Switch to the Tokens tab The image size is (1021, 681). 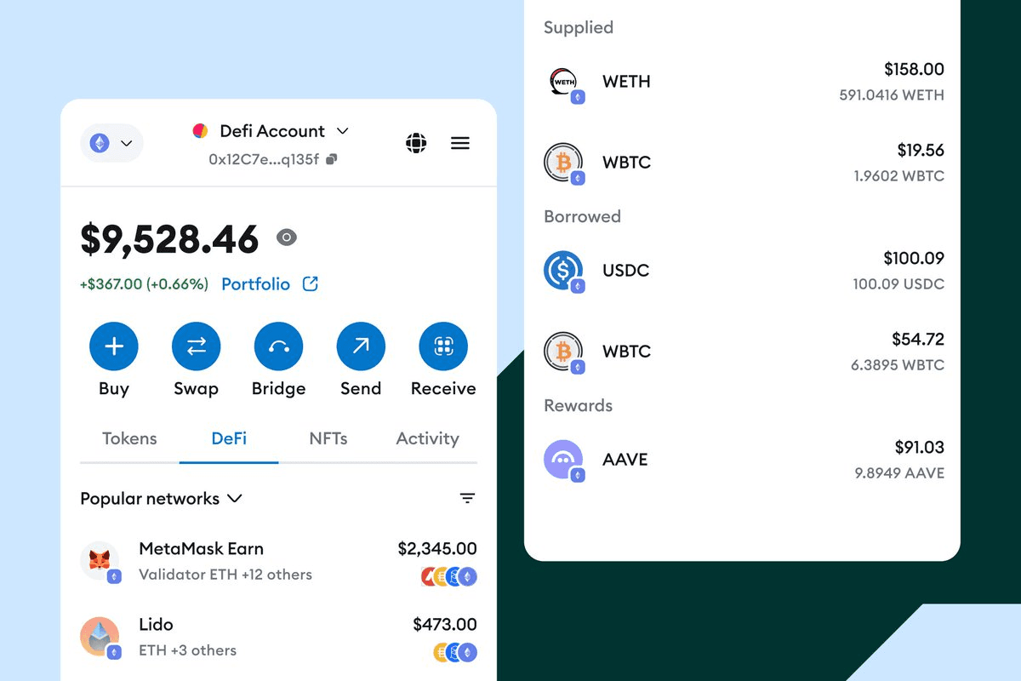pyautogui.click(x=129, y=438)
